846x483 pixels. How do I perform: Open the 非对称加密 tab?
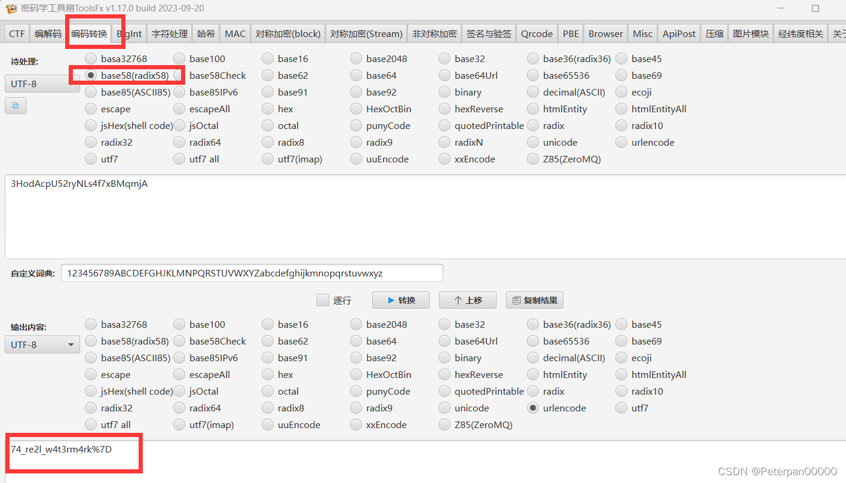click(434, 33)
